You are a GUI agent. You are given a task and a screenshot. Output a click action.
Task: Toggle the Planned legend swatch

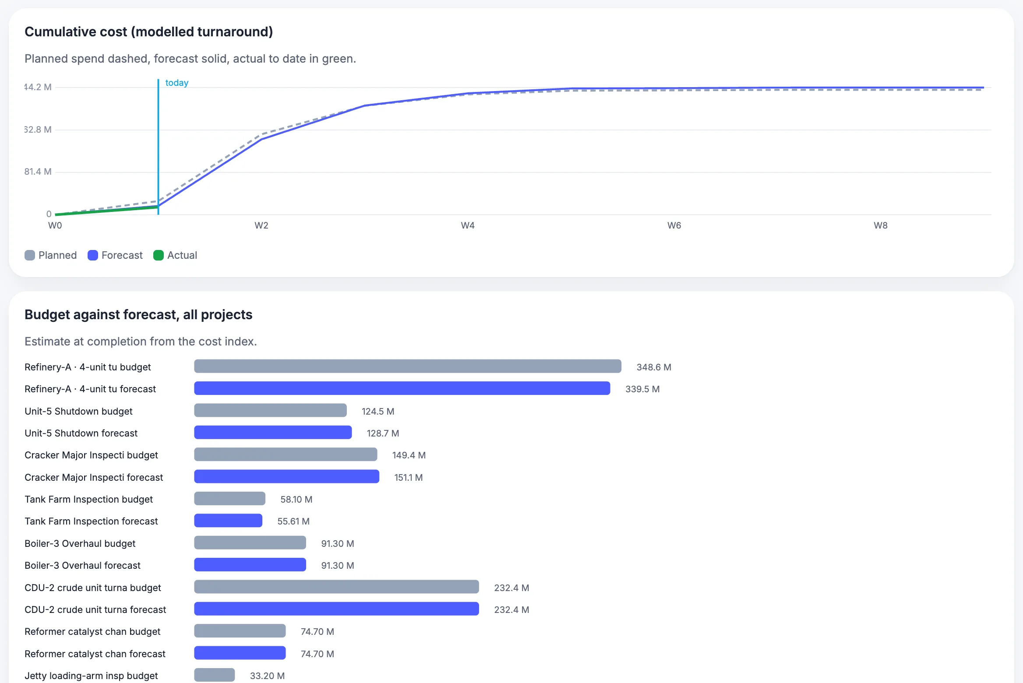click(30, 255)
